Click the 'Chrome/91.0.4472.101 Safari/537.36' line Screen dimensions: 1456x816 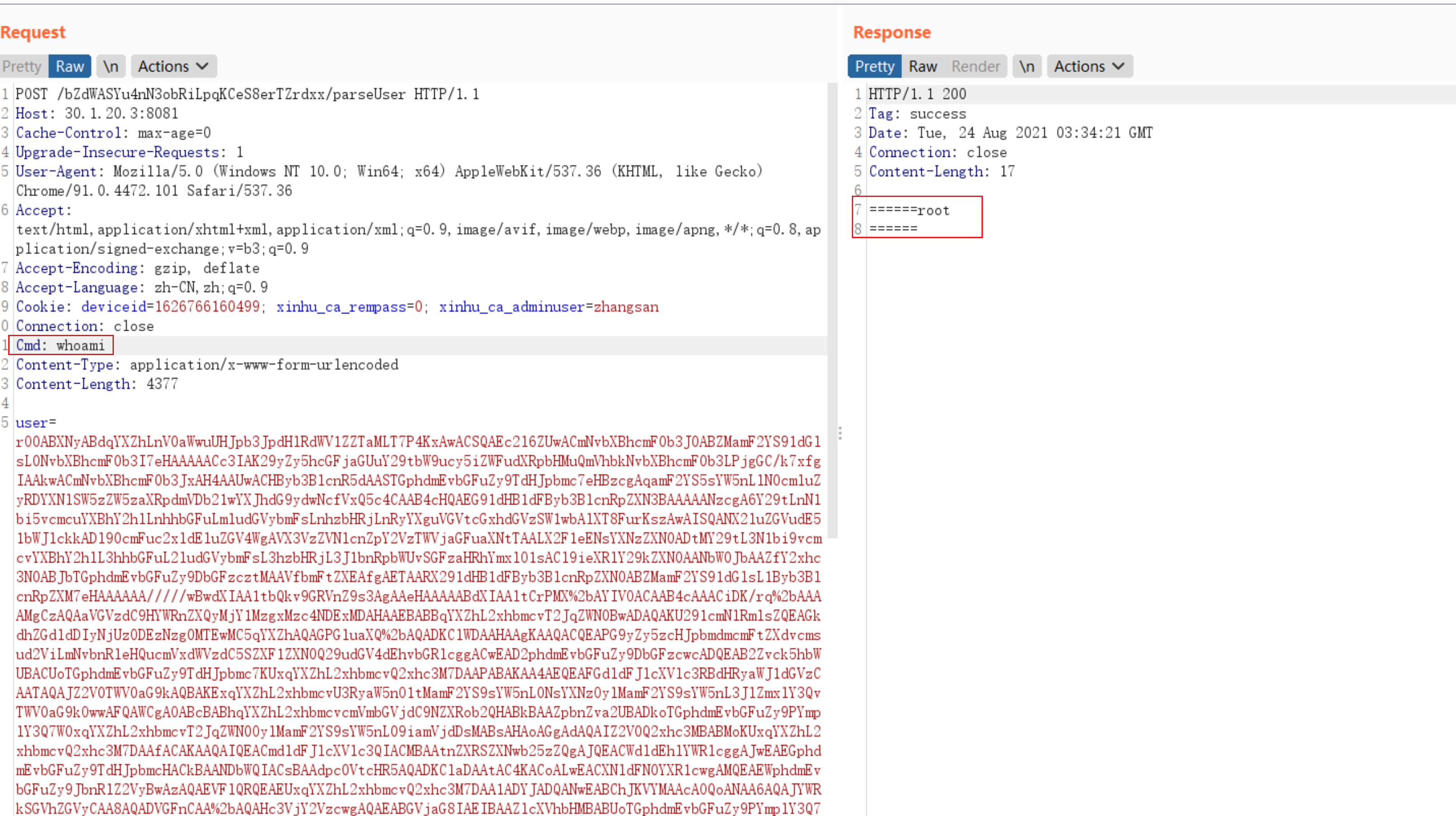[154, 191]
